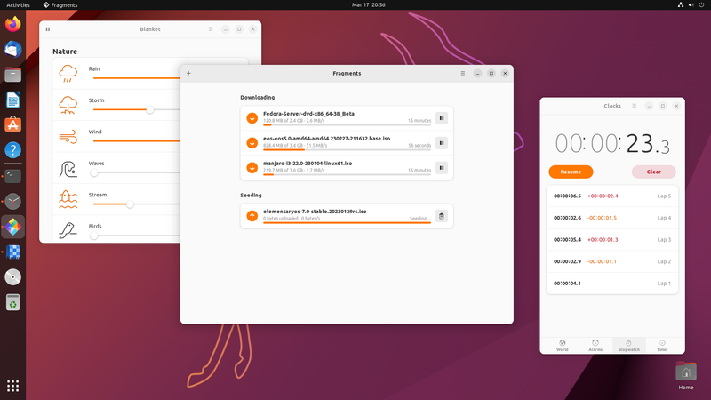Image resolution: width=711 pixels, height=400 pixels.
Task: Click the Waves icon in Blanket
Action: [68, 169]
